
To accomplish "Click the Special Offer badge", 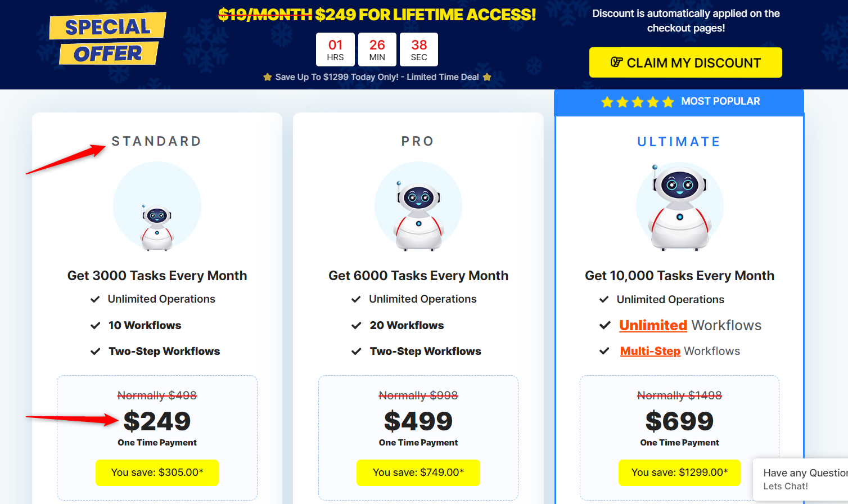I will 107,39.
